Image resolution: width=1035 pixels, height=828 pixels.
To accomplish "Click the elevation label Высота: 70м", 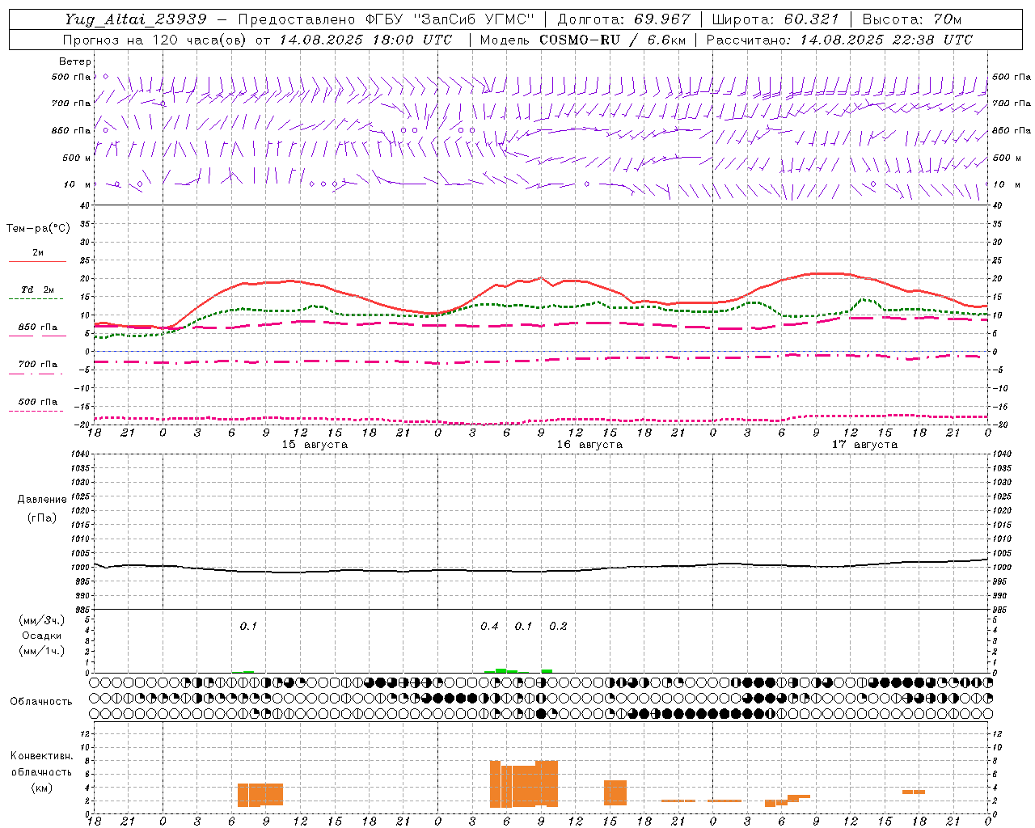I will [x=912, y=19].
